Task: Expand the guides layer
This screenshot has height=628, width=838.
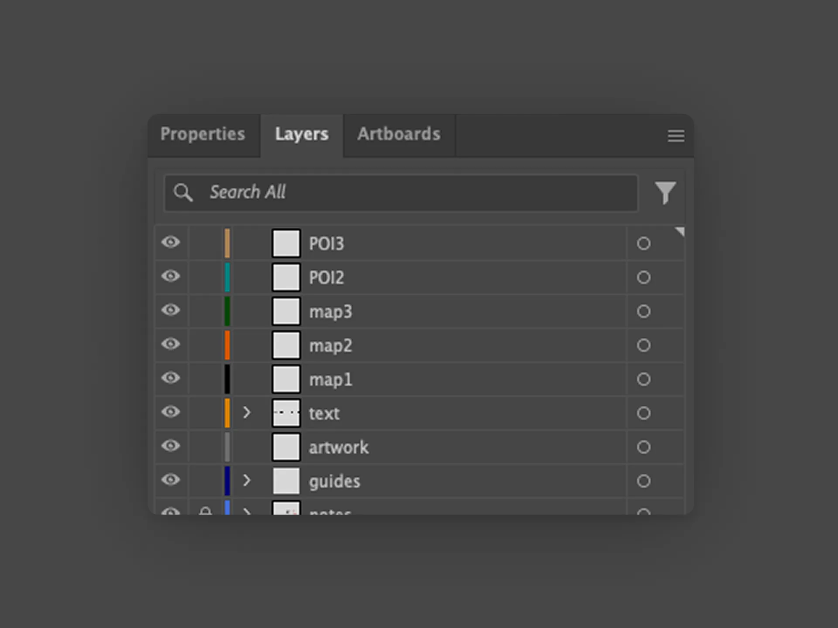Action: click(247, 481)
